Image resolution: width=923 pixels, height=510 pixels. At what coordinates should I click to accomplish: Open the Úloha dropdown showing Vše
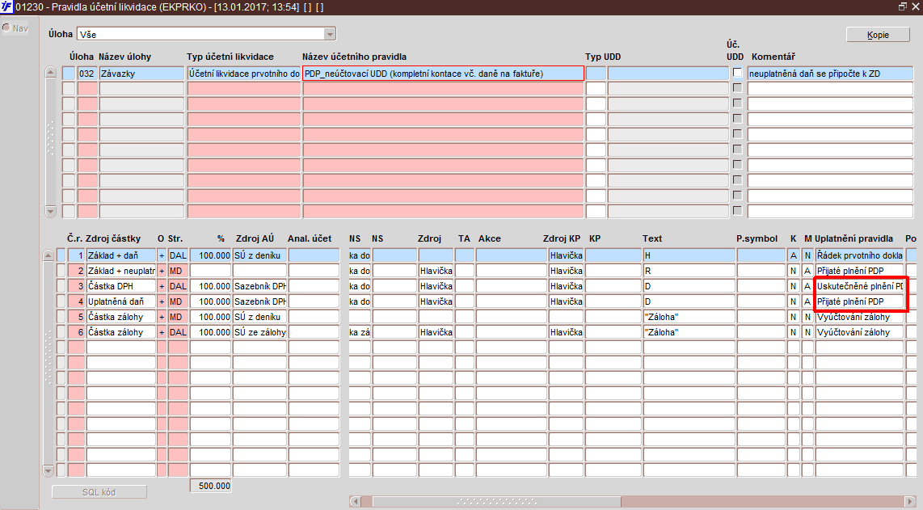click(x=206, y=34)
